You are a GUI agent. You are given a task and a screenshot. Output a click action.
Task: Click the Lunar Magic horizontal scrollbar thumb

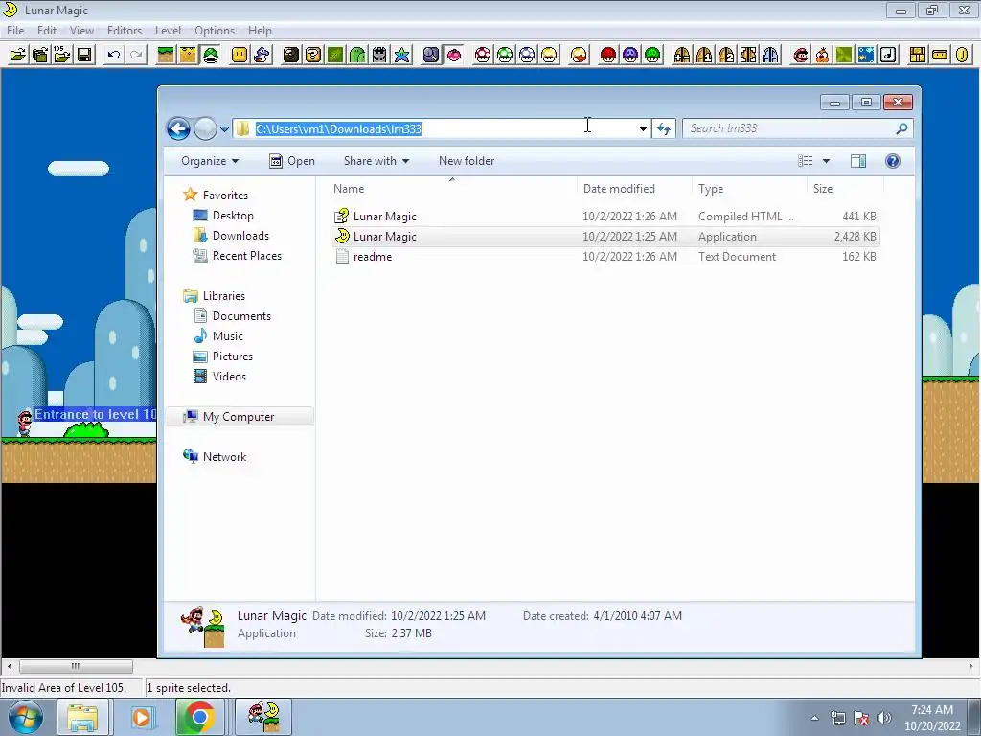76,667
